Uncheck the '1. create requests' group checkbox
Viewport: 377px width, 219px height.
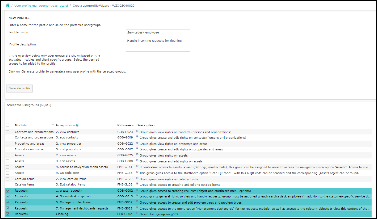tap(8, 191)
